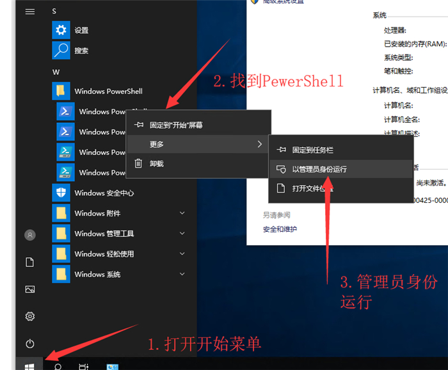Choose 以管理员身份运行 in submenu
This screenshot has width=448, height=370.
(x=341, y=169)
